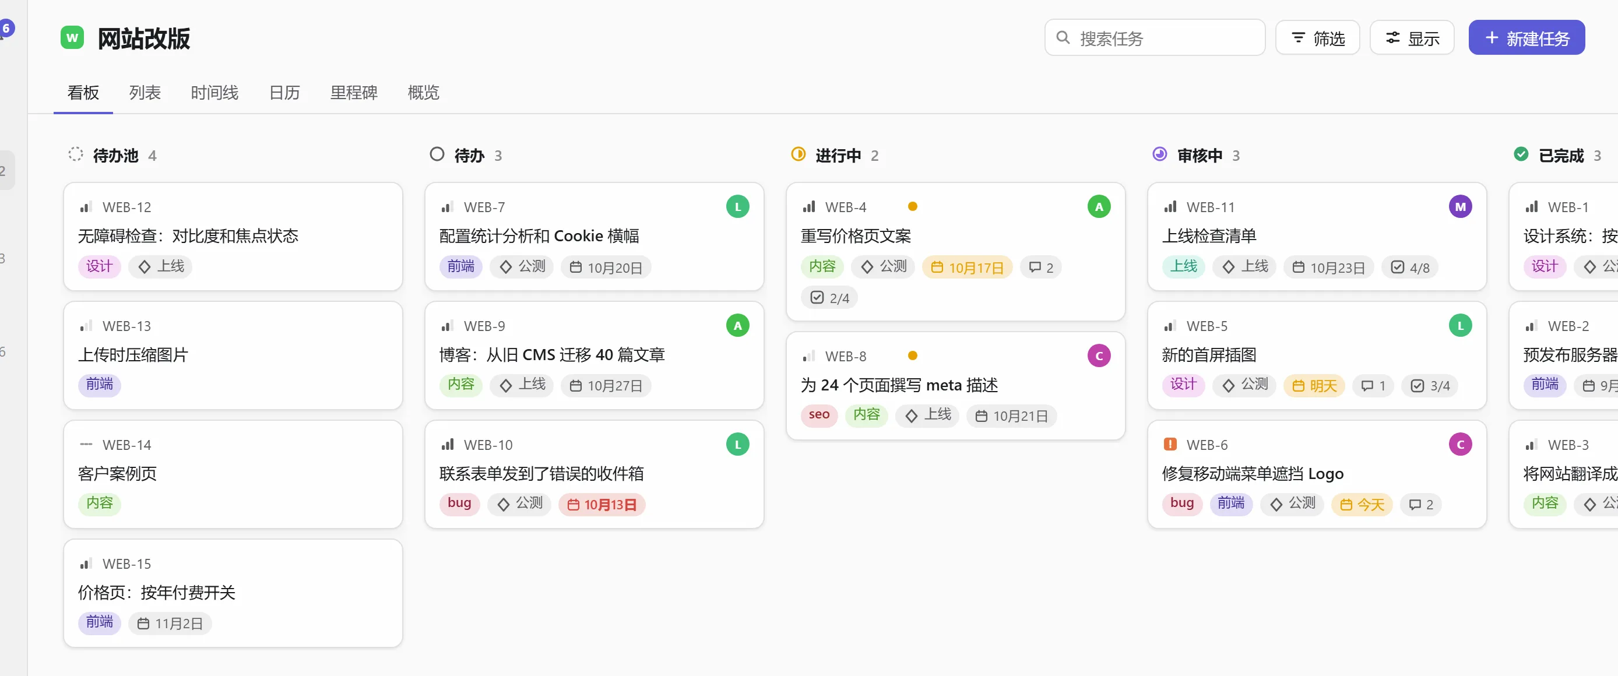Click the 待办池 dashed circle status icon

[75, 154]
